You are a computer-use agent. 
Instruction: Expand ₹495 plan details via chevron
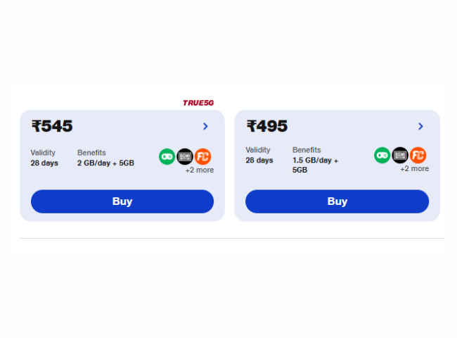click(420, 126)
